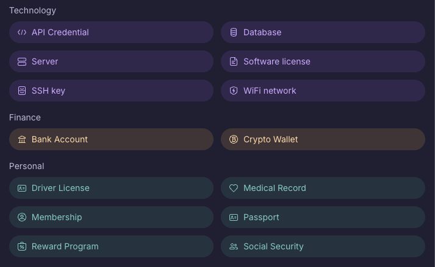Click the Database cylinder icon
Viewport: 435px width, 267px height.
pos(234,32)
